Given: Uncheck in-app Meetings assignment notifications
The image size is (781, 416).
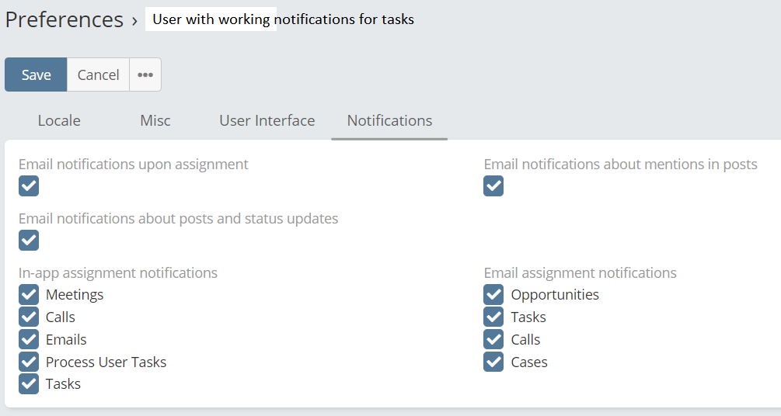Looking at the screenshot, I should 29,295.
